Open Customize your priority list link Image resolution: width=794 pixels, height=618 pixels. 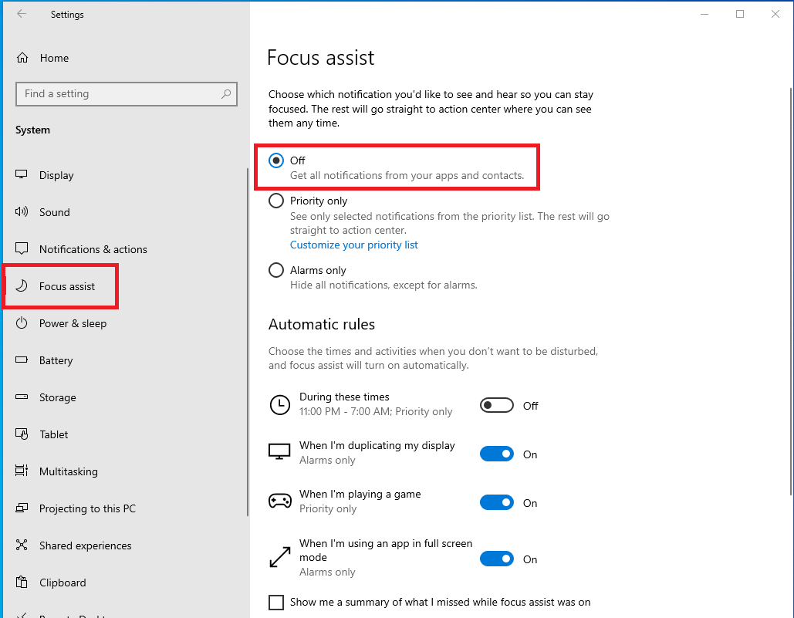click(x=353, y=245)
